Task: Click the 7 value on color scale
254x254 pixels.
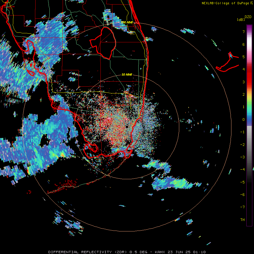Action: [244, 32]
